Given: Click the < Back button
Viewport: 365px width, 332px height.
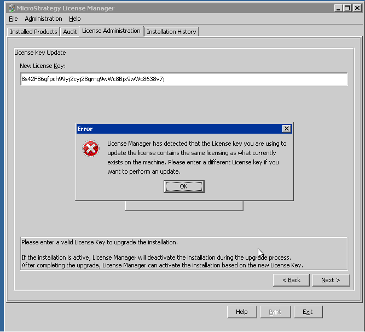Looking at the screenshot, I should (x=291, y=280).
